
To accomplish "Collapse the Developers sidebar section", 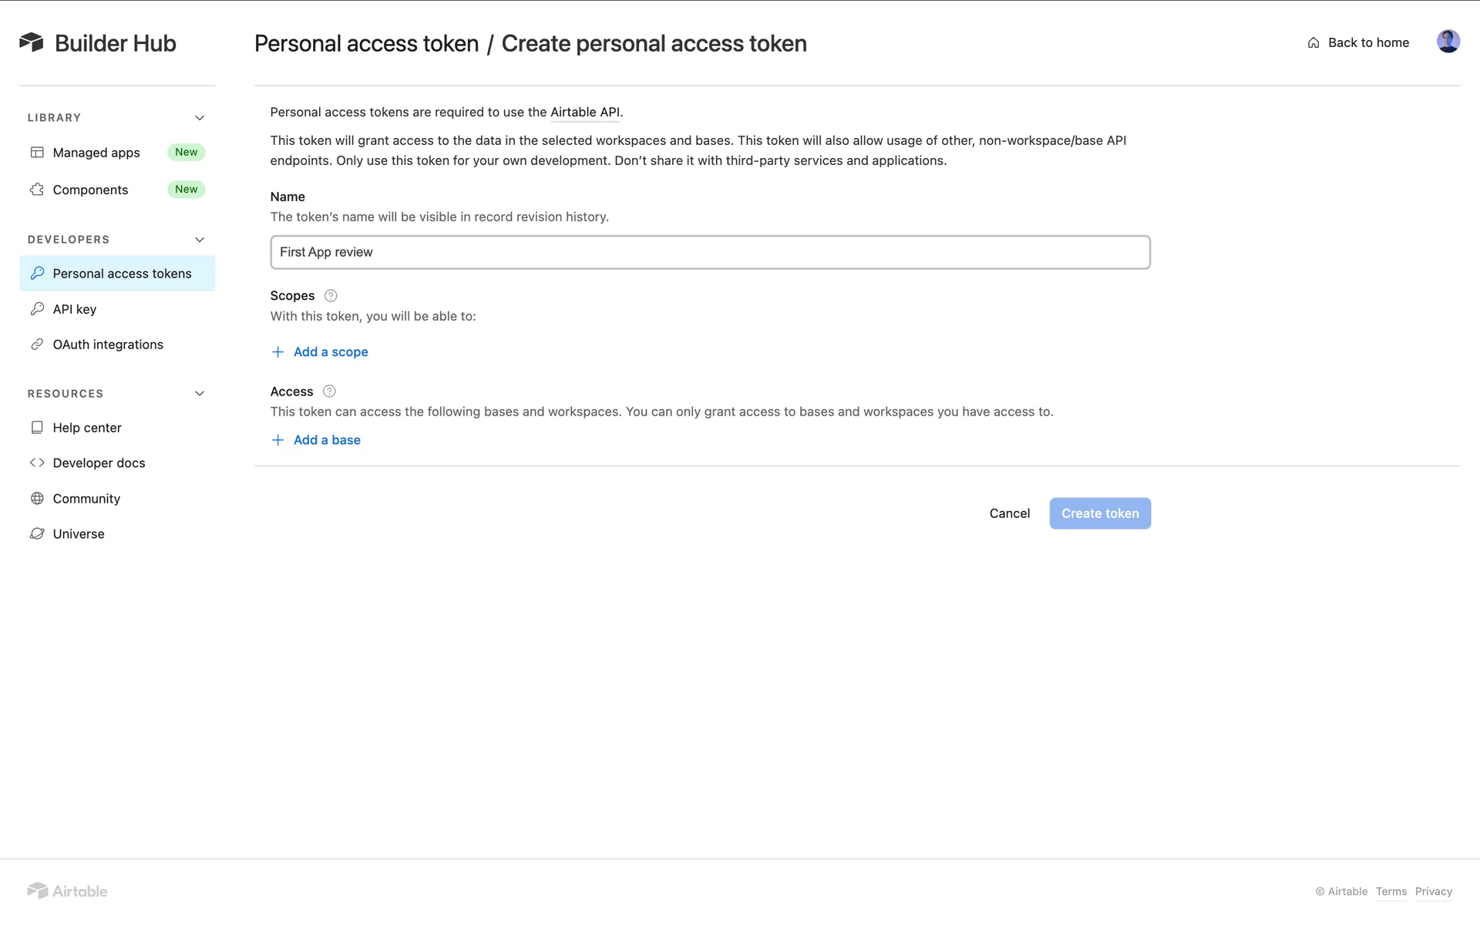I will pyautogui.click(x=200, y=240).
